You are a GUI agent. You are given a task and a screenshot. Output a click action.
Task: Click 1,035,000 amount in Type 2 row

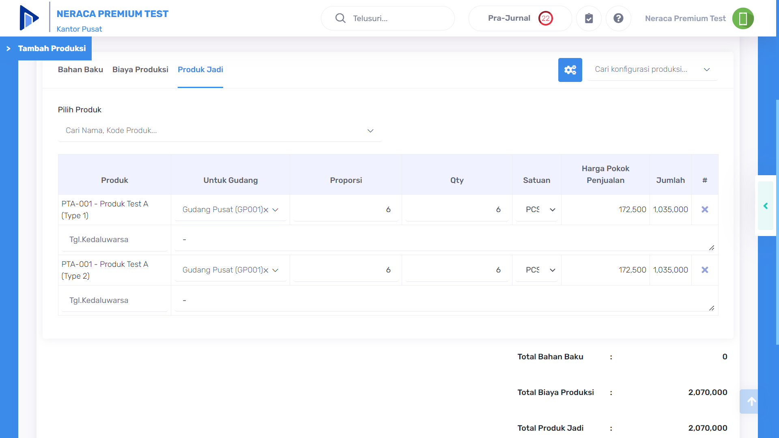pos(670,270)
